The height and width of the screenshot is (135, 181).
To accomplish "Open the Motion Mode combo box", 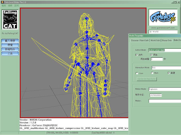I will [165, 89].
